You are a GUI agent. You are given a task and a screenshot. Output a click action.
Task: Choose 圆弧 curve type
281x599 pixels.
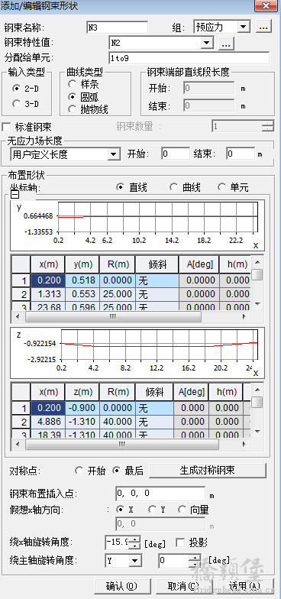72,96
